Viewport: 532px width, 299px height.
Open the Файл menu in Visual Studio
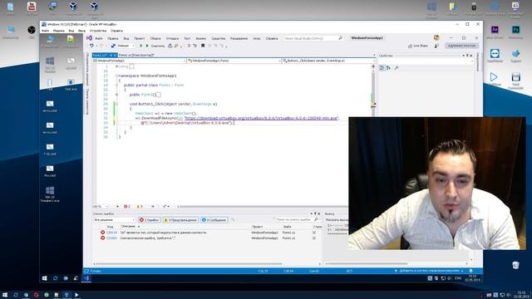tap(99, 38)
